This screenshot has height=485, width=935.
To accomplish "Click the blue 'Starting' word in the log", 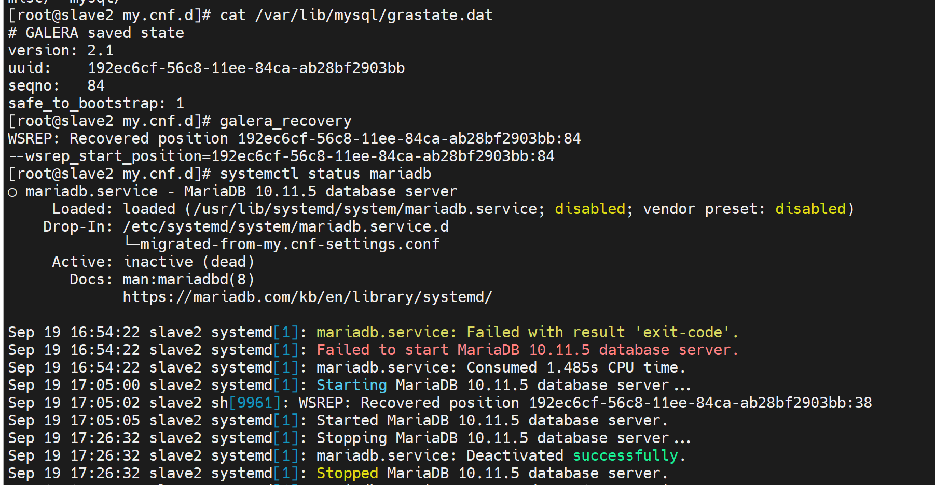I will point(351,385).
